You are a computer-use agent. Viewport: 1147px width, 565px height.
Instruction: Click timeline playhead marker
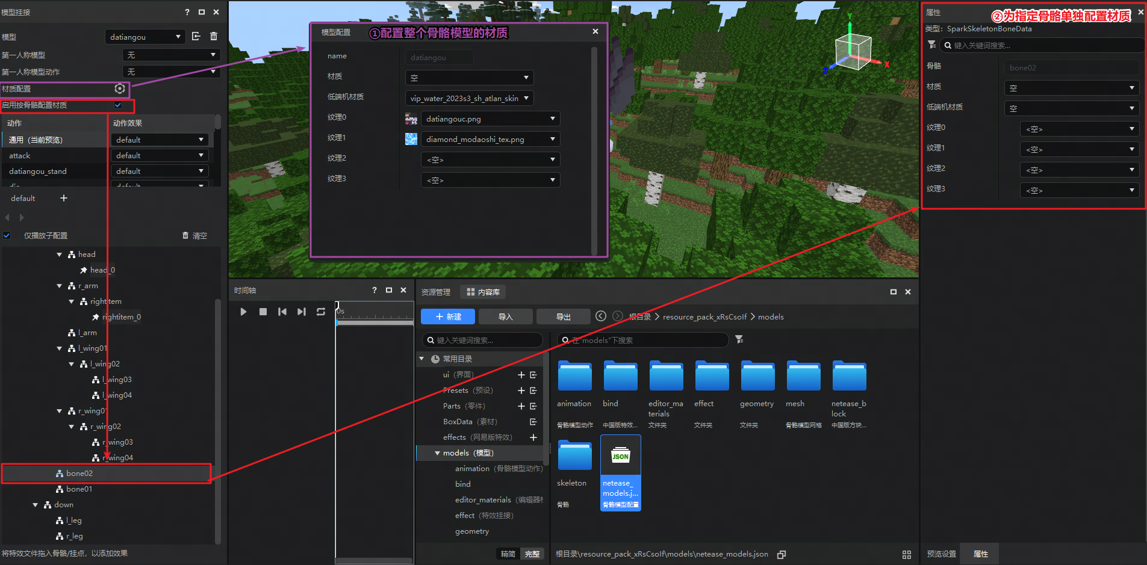click(337, 307)
